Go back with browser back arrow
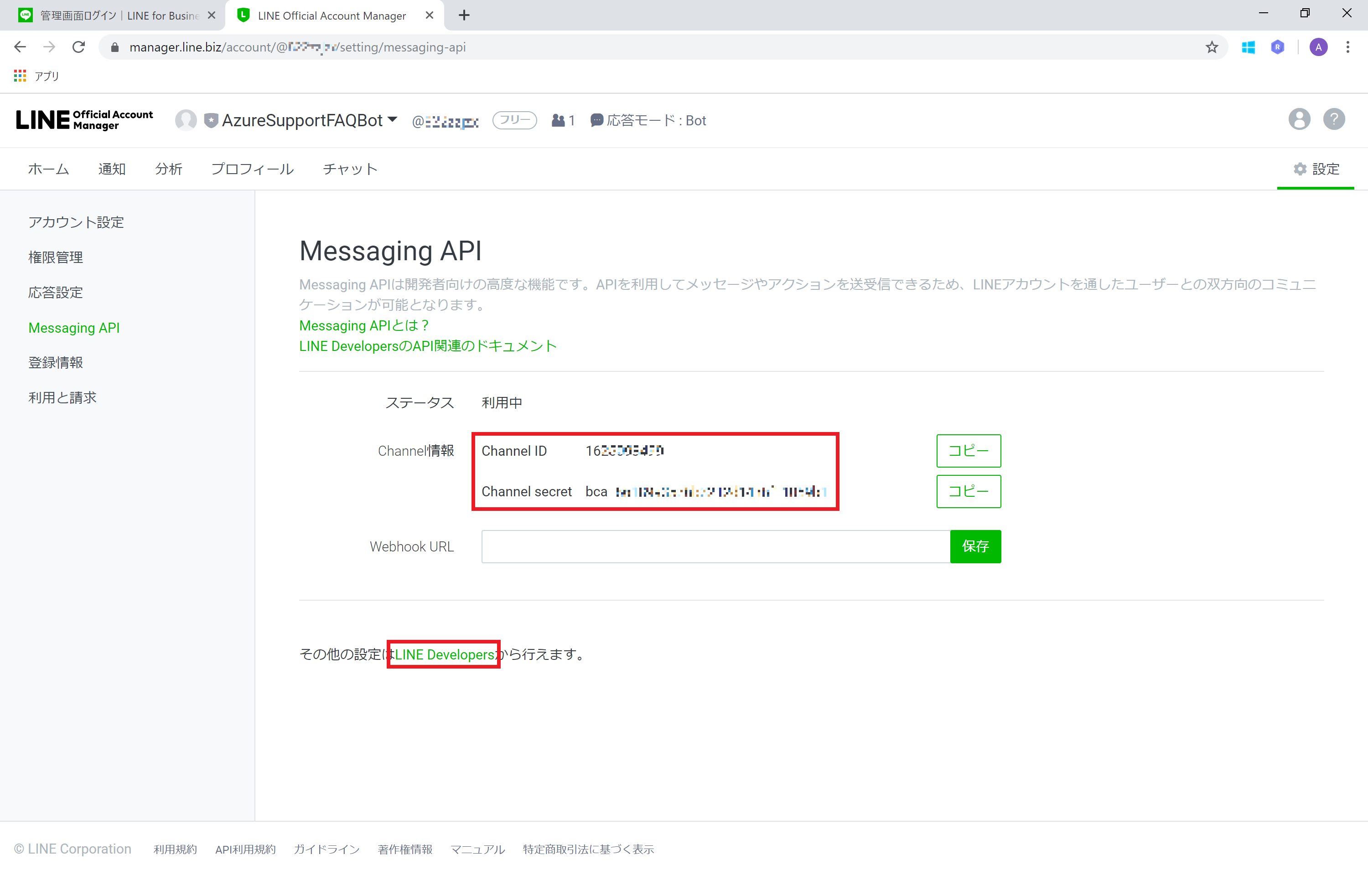 pos(20,47)
